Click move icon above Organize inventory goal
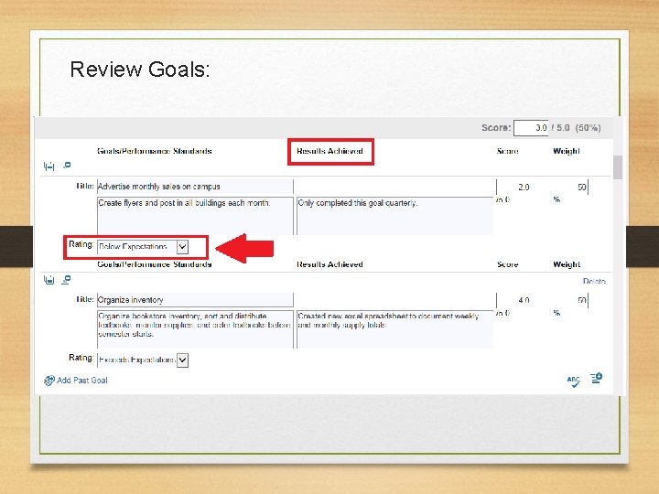659x494 pixels. coord(49,280)
